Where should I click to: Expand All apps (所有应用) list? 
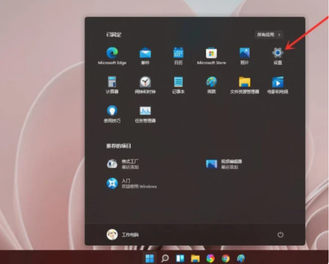click(x=269, y=35)
